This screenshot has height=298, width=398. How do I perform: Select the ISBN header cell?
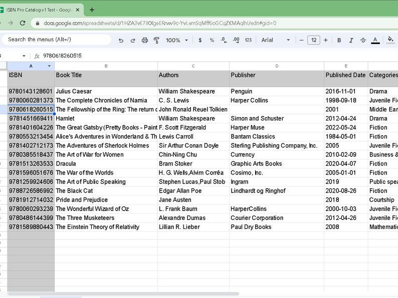pos(31,78)
